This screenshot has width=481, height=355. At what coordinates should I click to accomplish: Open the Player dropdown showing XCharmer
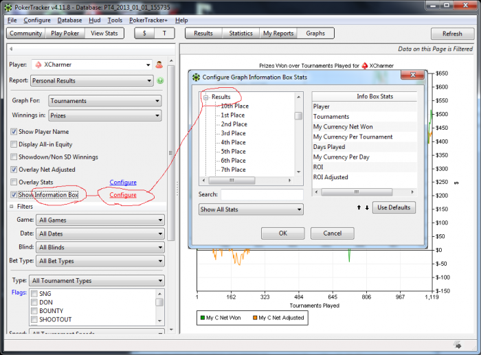tap(91, 65)
